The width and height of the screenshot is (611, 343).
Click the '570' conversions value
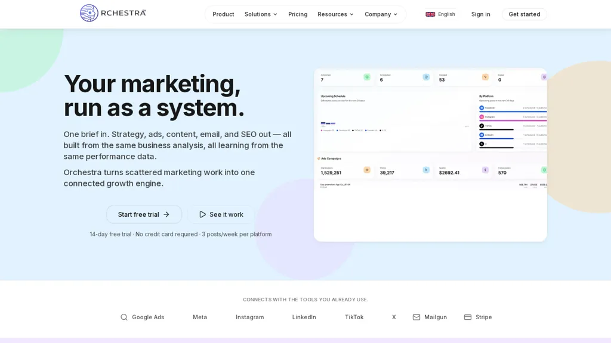click(x=502, y=173)
